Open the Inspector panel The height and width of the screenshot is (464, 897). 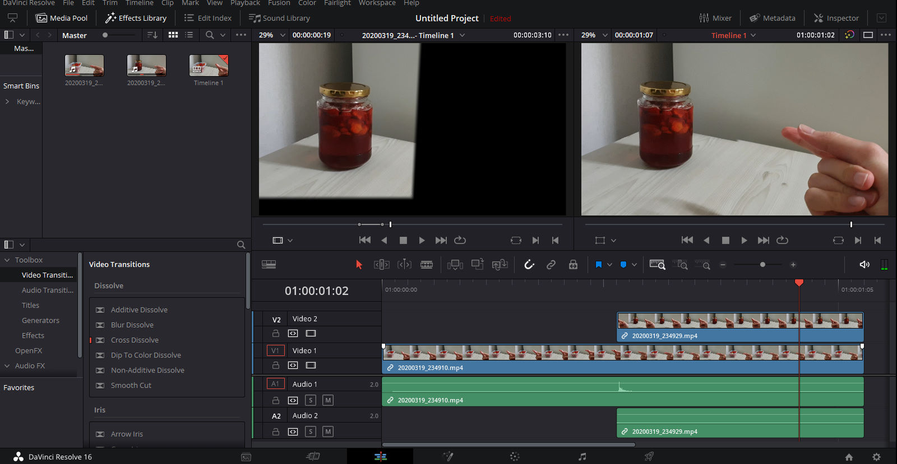836,18
